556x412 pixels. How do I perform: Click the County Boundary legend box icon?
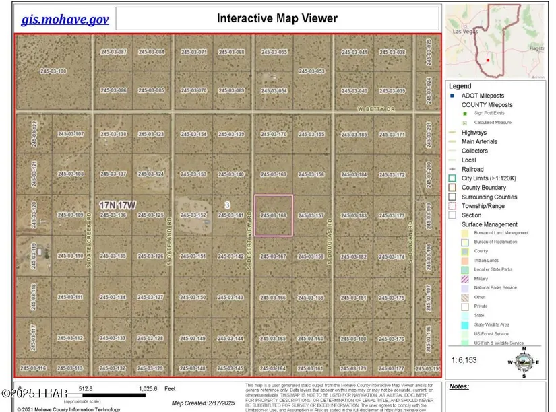click(x=452, y=188)
